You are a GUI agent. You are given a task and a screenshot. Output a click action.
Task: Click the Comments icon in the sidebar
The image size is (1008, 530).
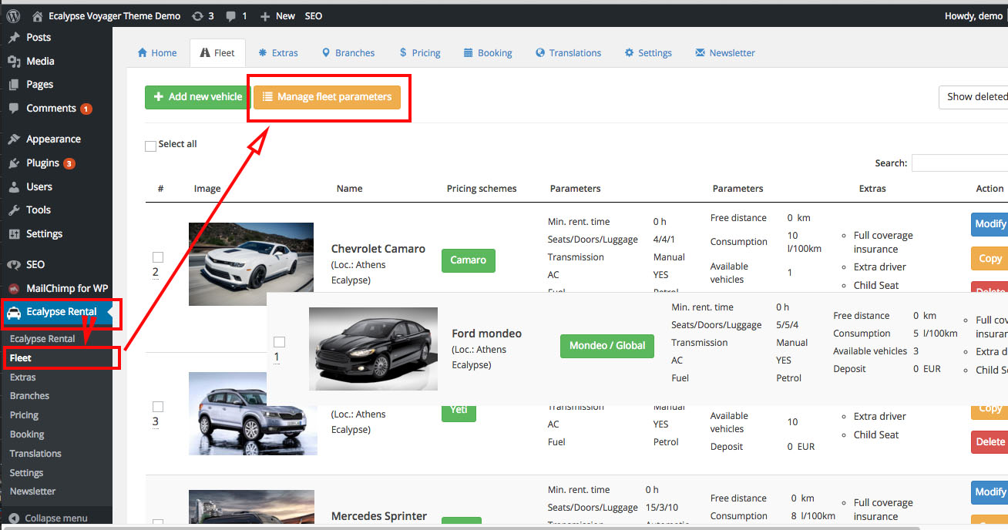(x=14, y=109)
